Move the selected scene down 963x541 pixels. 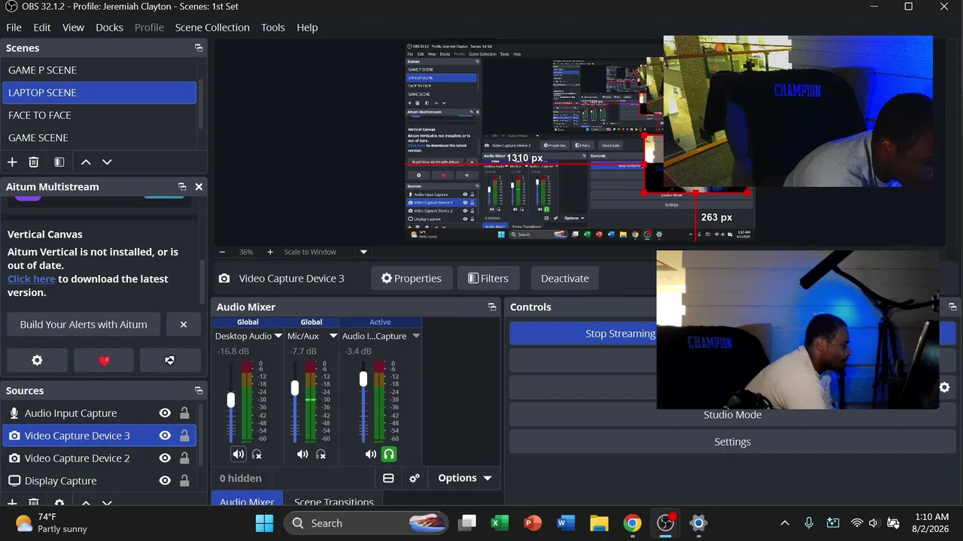pyautogui.click(x=107, y=162)
